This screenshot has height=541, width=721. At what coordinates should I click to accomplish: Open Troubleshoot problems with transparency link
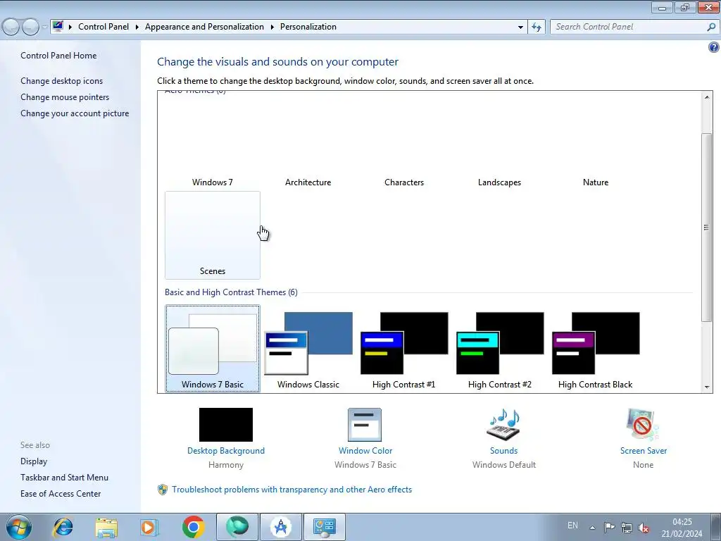tap(292, 490)
